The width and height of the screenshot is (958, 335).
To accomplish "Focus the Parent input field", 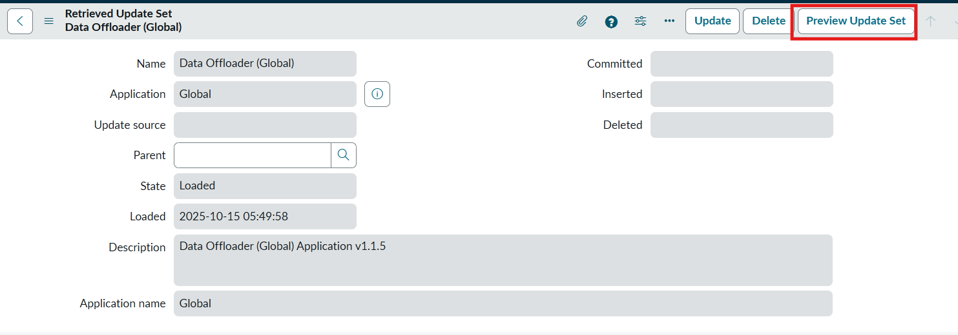I will (x=253, y=155).
